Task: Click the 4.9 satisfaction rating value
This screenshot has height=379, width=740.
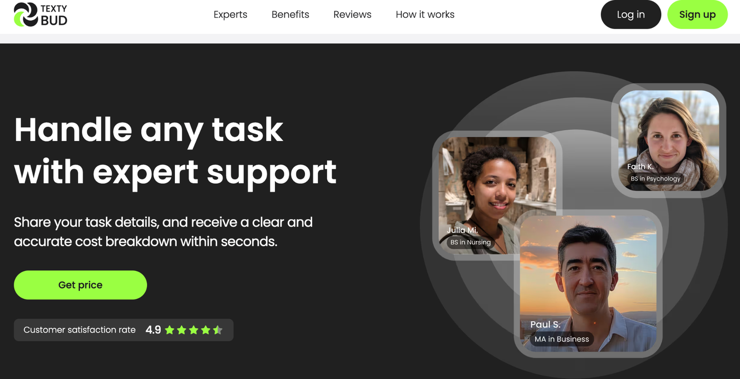Action: tap(153, 329)
